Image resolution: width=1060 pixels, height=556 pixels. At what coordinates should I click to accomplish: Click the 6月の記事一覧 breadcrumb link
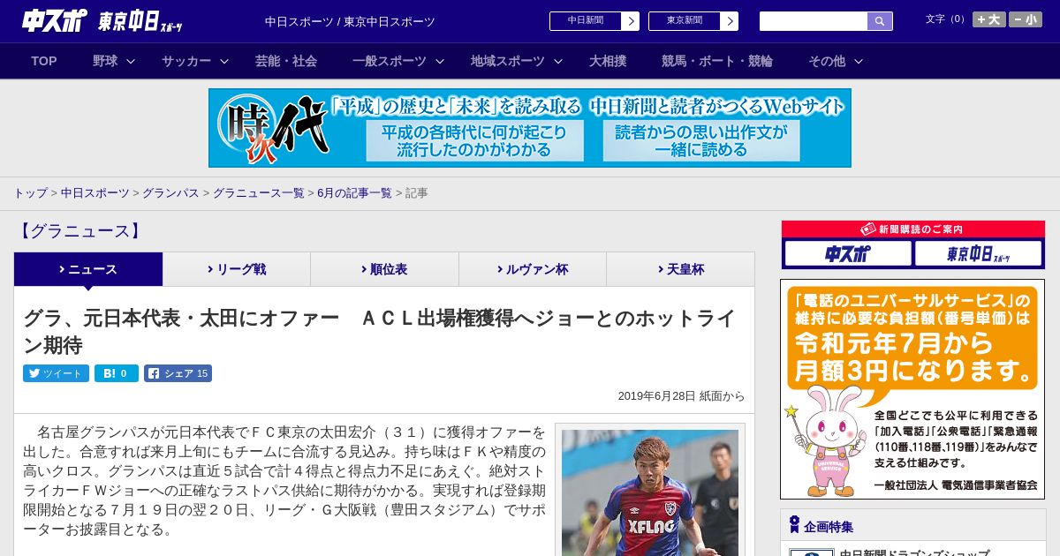point(354,192)
